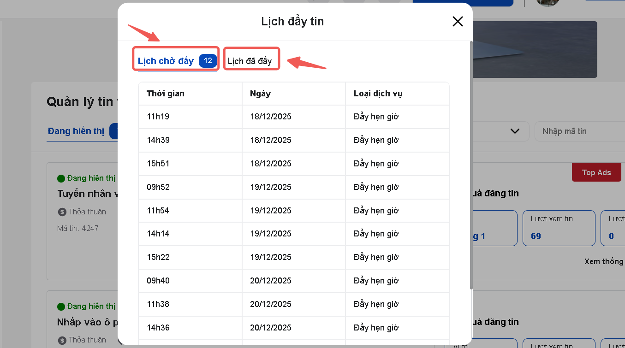Expand the filter dropdown chevron
The height and width of the screenshot is (348, 625).
pyautogui.click(x=515, y=131)
